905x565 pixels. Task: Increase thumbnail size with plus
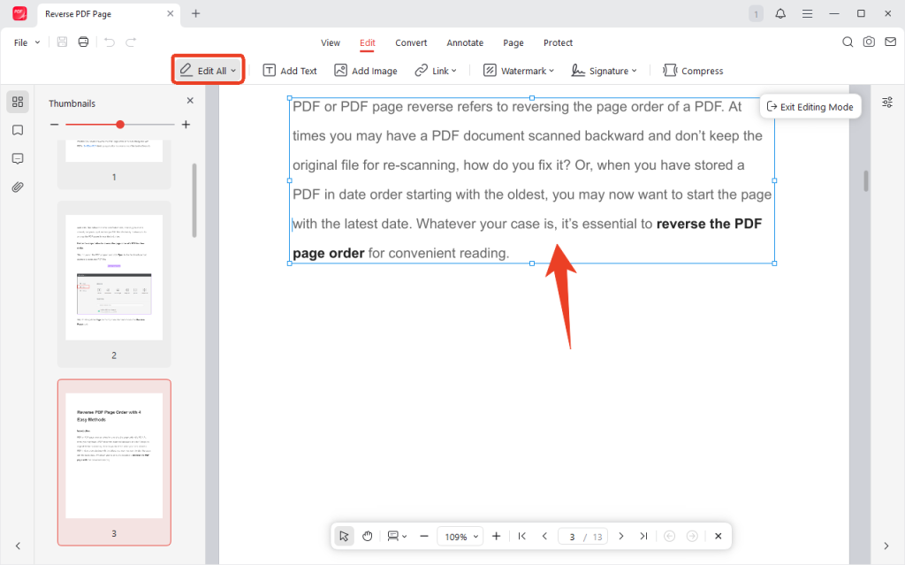pyautogui.click(x=186, y=124)
